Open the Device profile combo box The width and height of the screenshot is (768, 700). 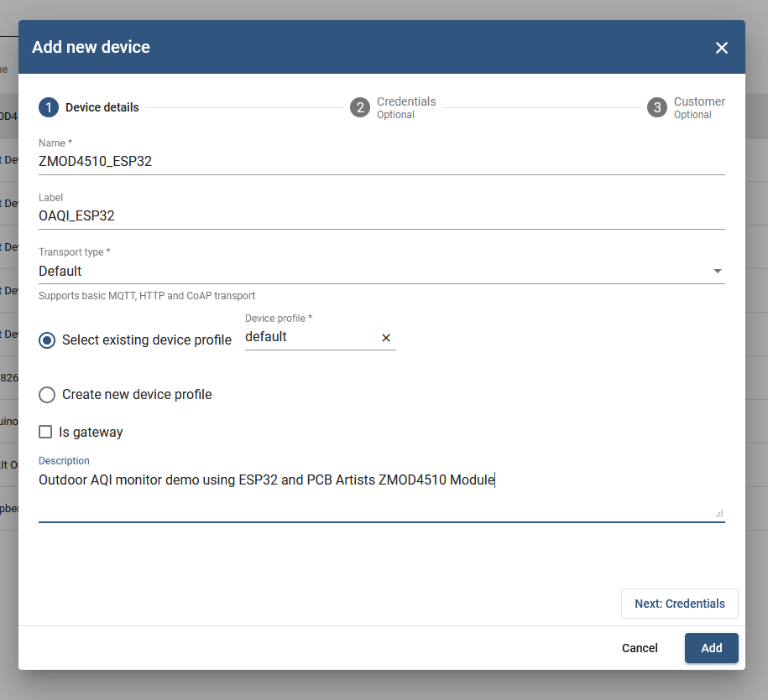click(308, 337)
